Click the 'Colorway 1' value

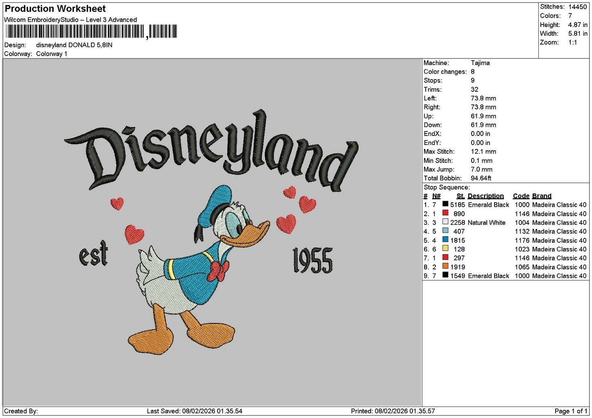tap(52, 54)
